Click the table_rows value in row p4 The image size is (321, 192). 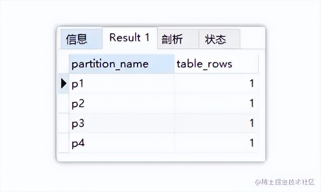point(216,143)
